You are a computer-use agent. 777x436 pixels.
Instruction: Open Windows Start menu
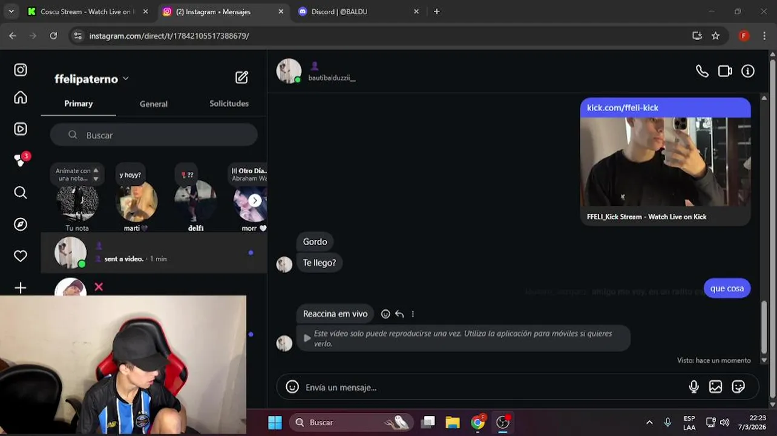[275, 422]
